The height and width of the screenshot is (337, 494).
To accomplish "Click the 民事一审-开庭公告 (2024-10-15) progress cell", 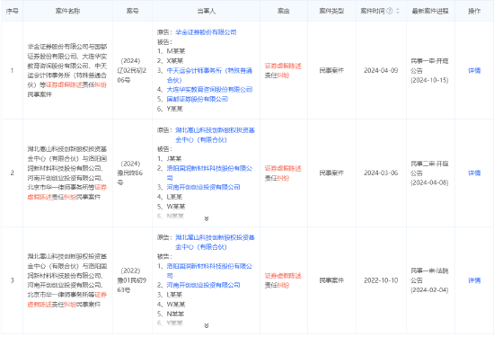I will tap(429, 71).
